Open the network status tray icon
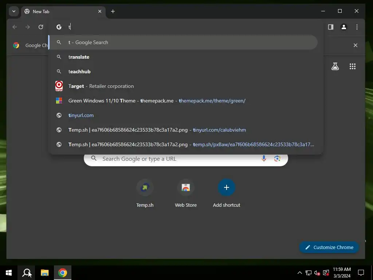Viewport: 373px width, 280px height. 309,273
